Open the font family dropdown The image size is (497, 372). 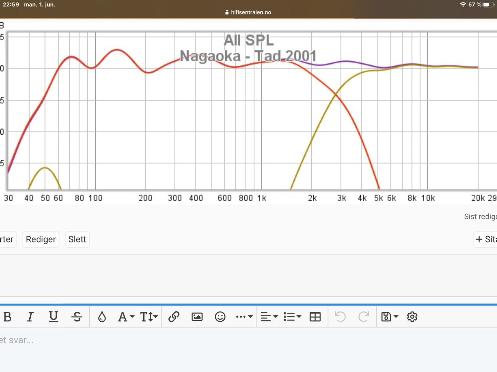[126, 317]
